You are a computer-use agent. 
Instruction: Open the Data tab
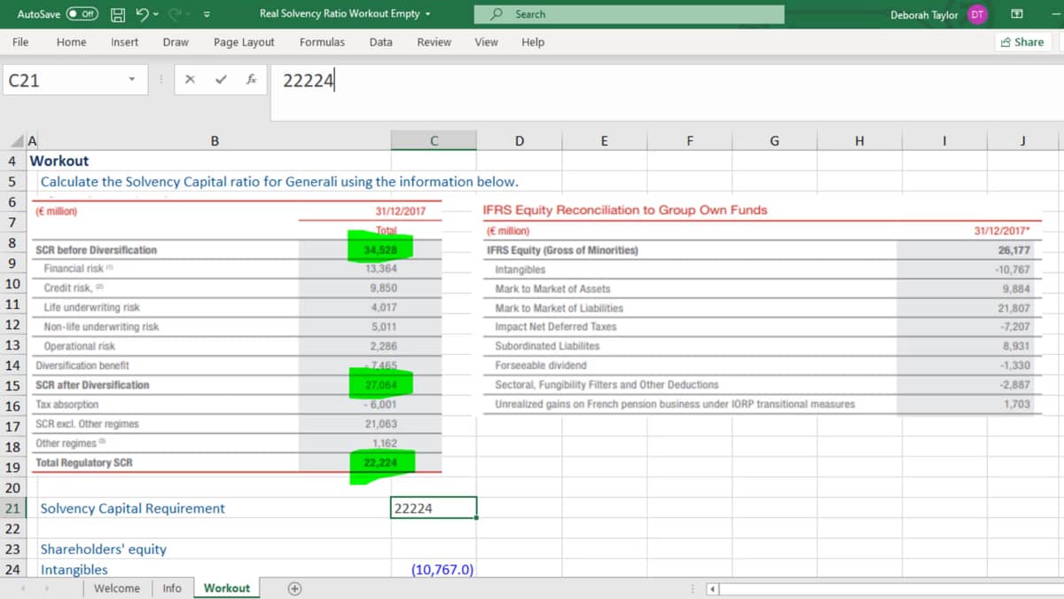point(381,42)
